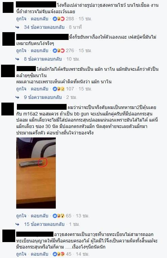
Task: Click reply arrow icon beside 34 replies
Action: (17, 27)
